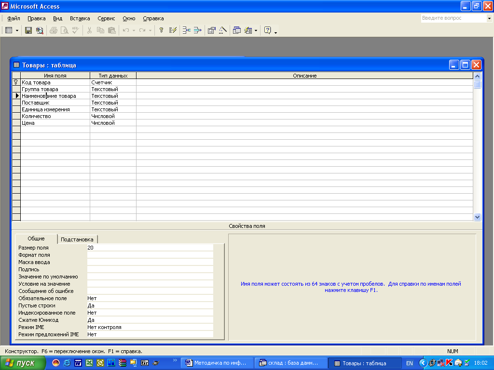Click the Database Window toolbar icon

pos(236,30)
